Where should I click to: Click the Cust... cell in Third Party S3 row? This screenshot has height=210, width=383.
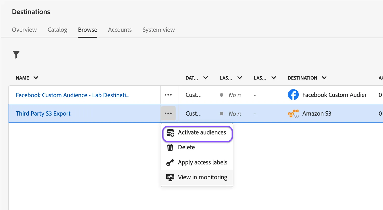pyautogui.click(x=194, y=114)
